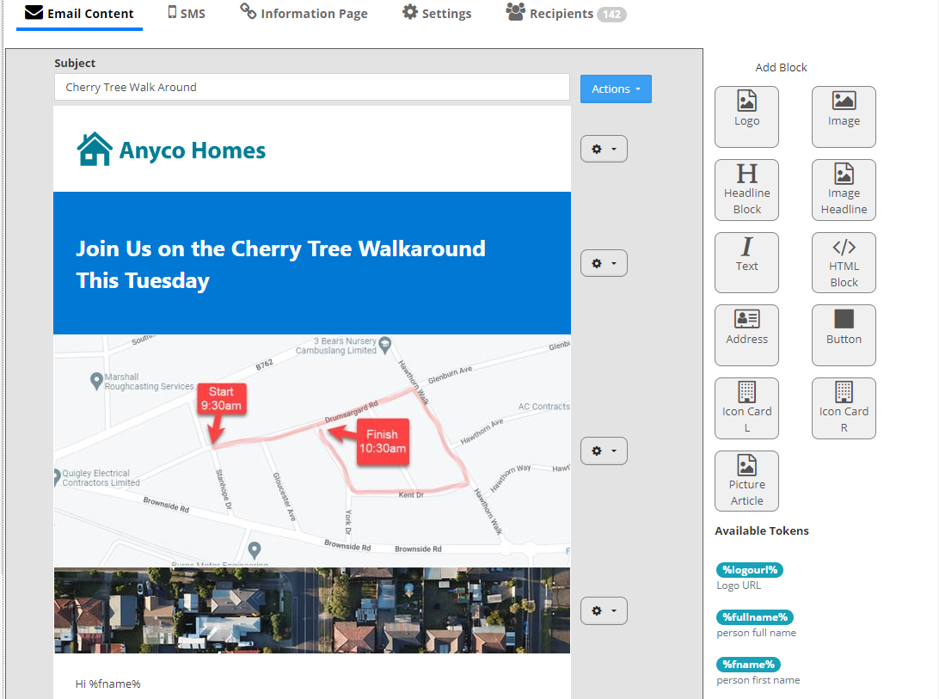Click the Subject input field

click(311, 88)
